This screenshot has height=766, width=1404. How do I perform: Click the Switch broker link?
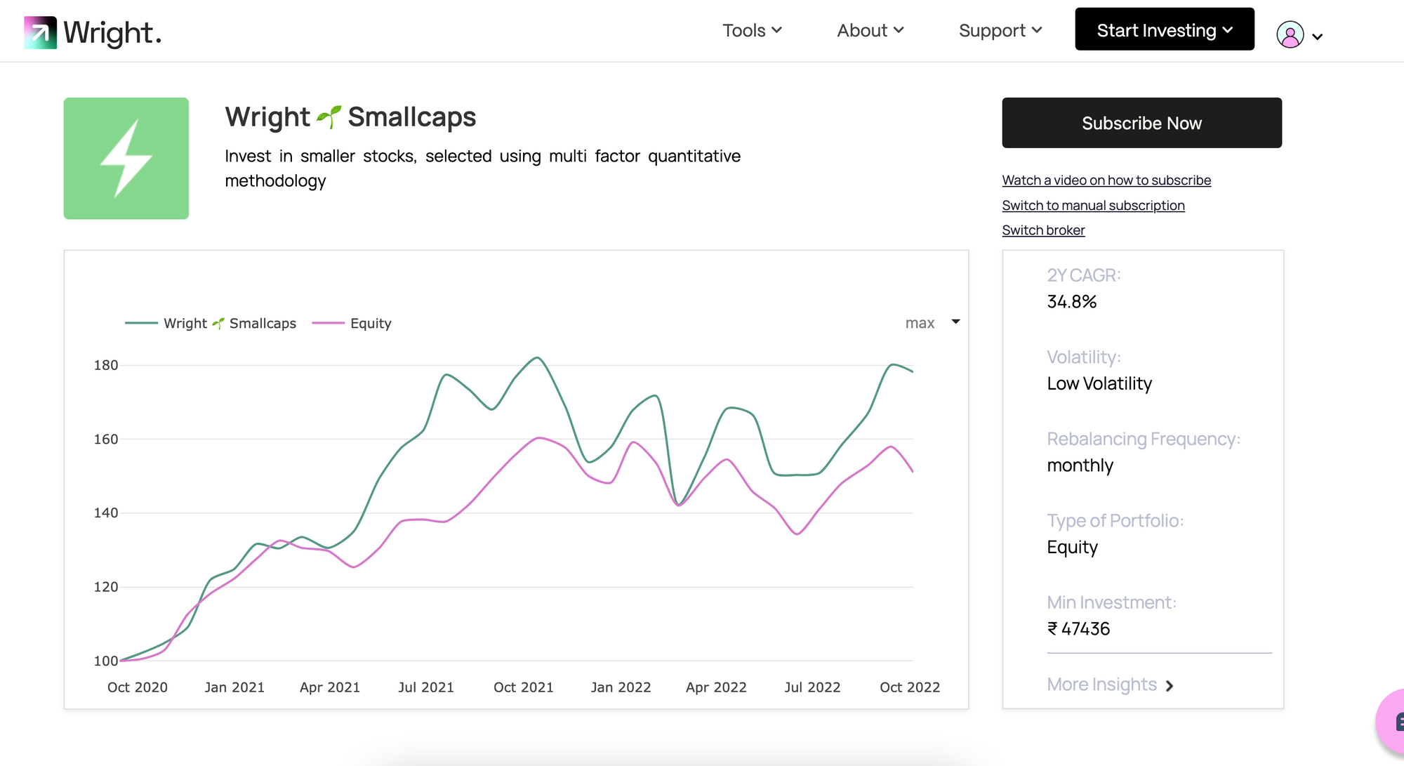[1043, 230]
